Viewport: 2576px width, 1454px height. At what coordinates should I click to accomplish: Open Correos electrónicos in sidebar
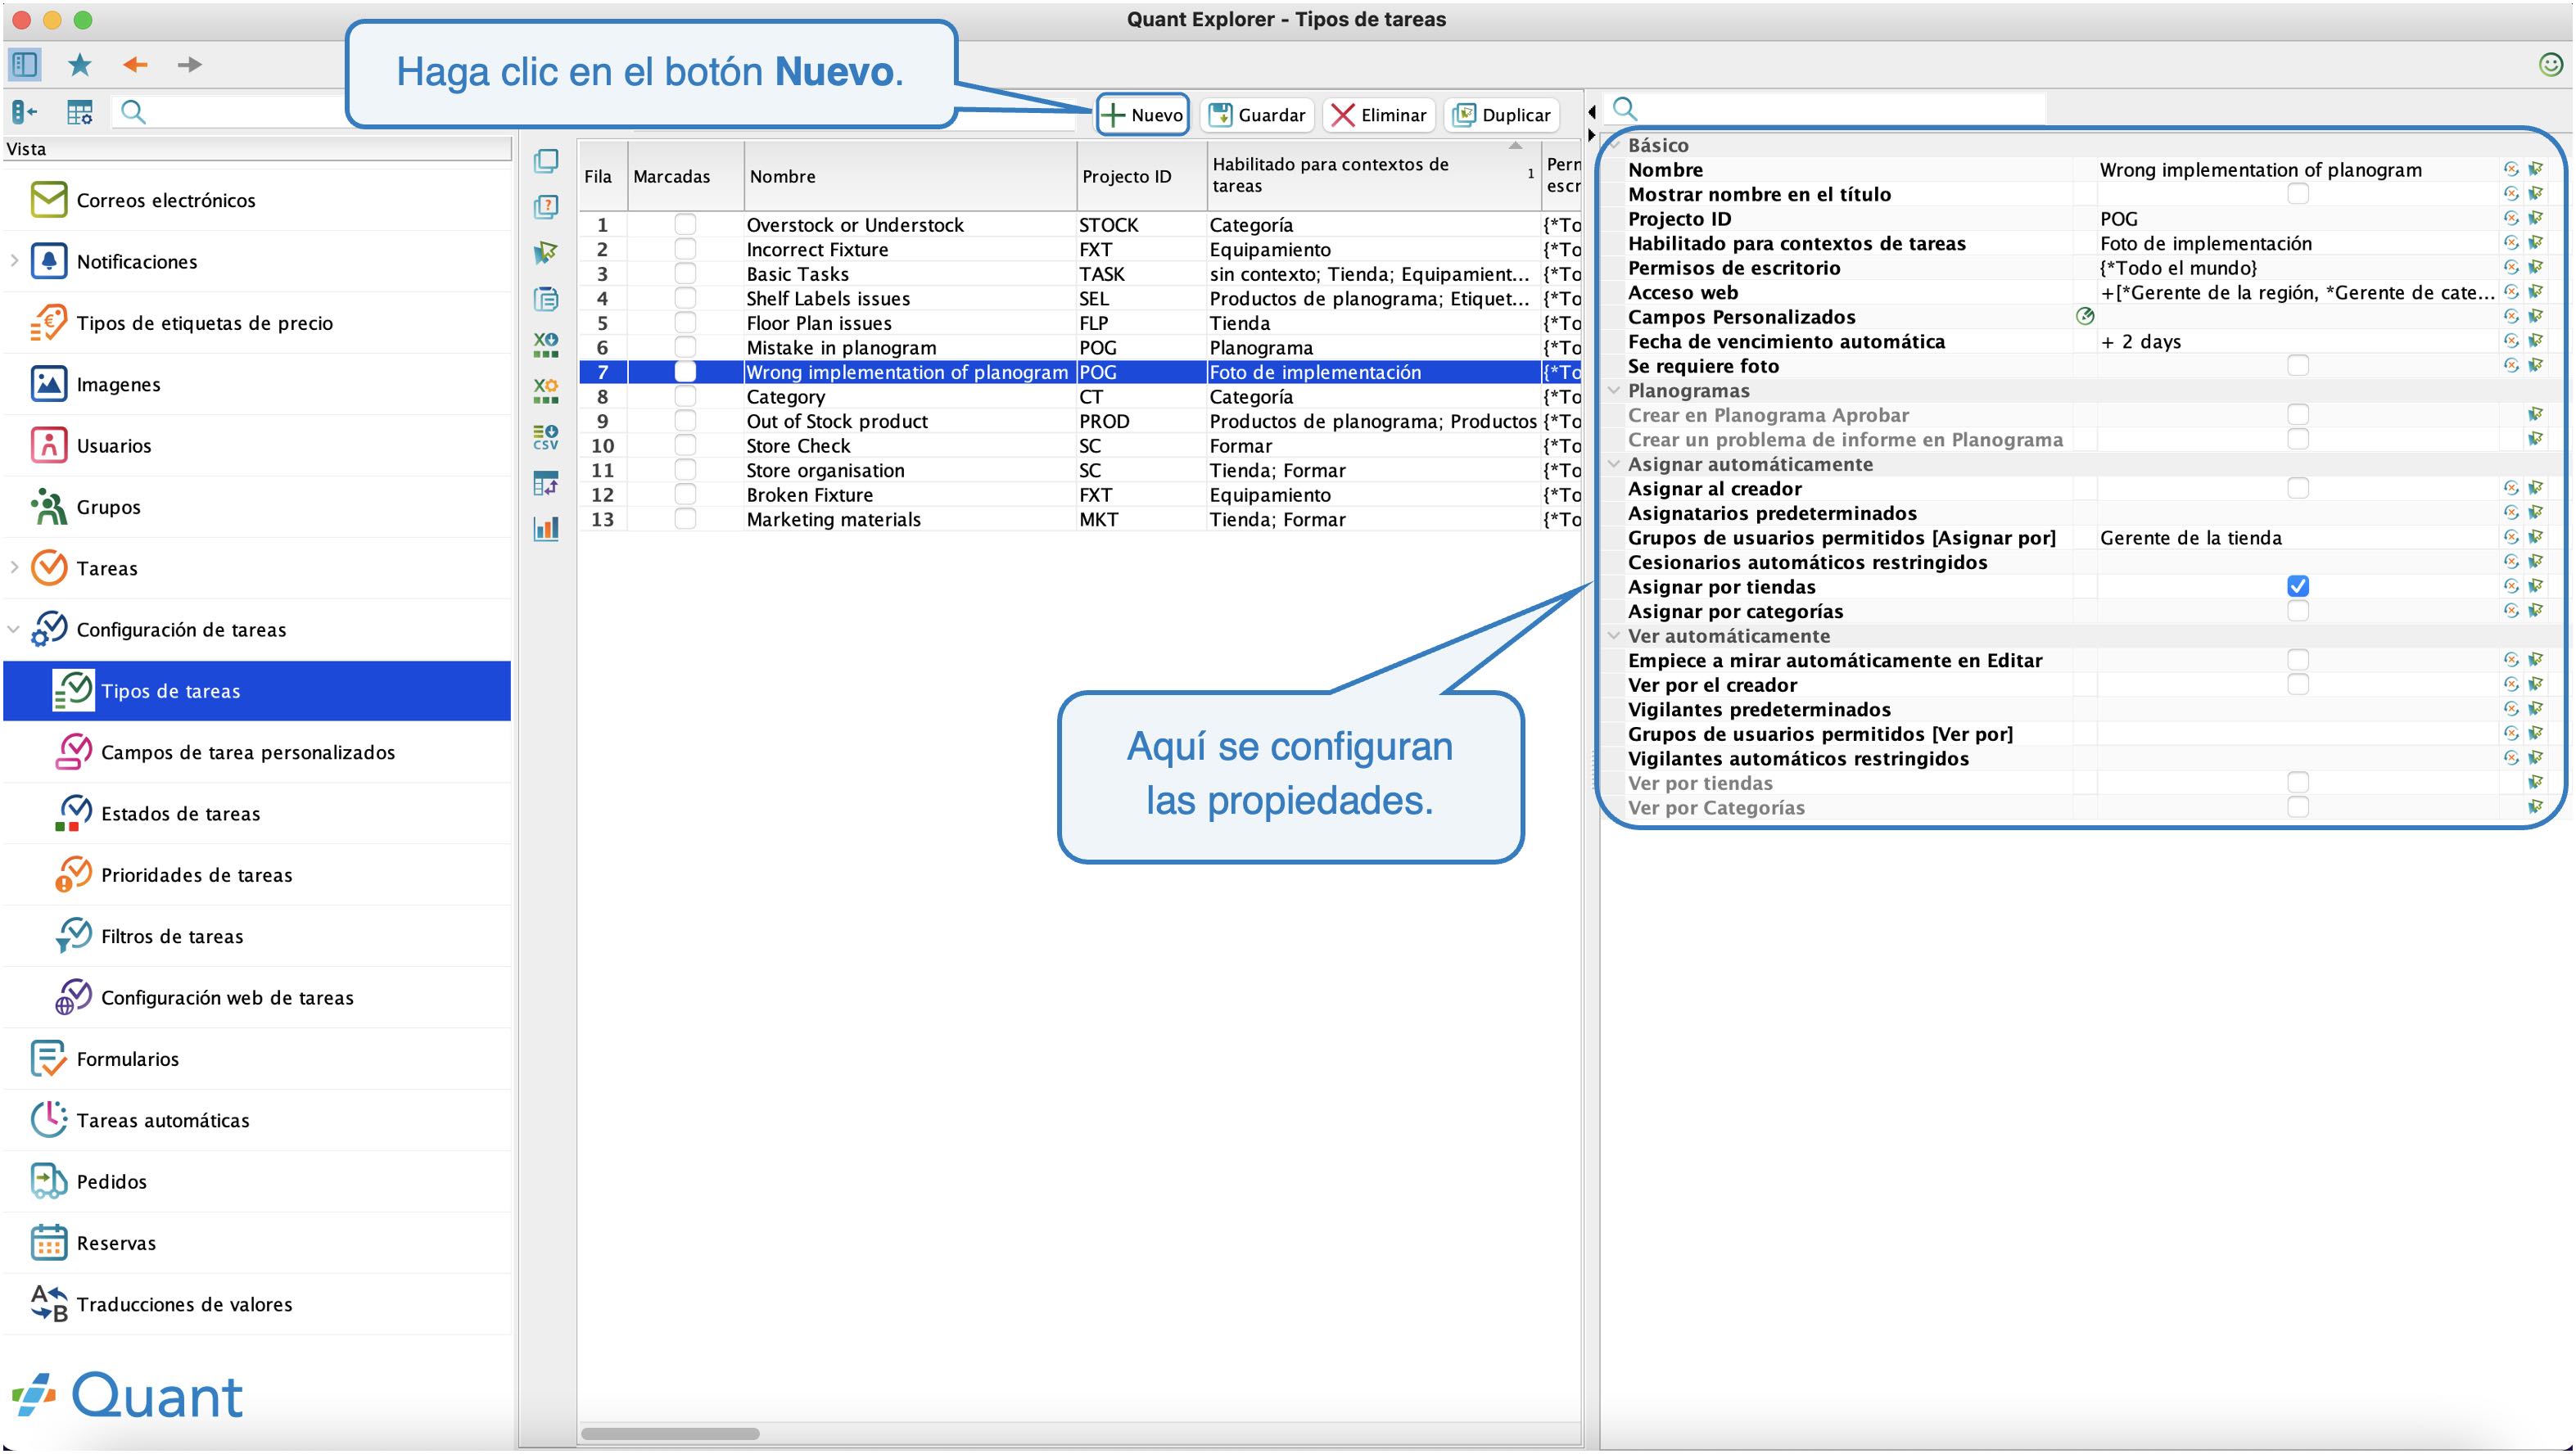[258, 200]
